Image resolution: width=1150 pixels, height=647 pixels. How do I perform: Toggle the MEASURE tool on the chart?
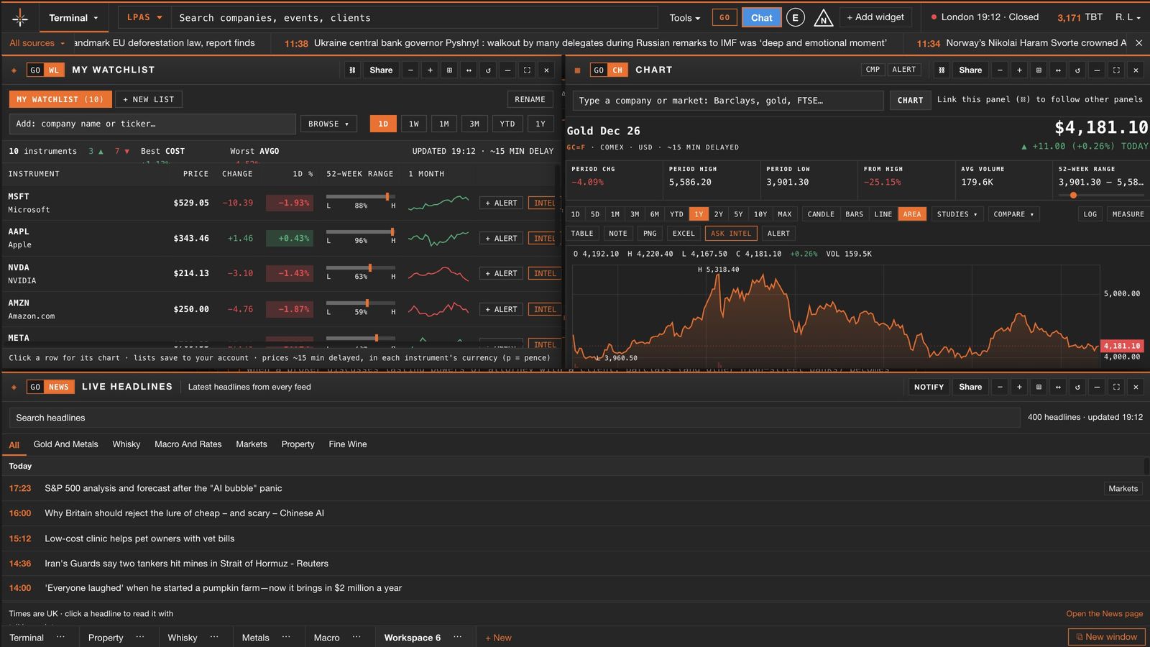point(1128,214)
